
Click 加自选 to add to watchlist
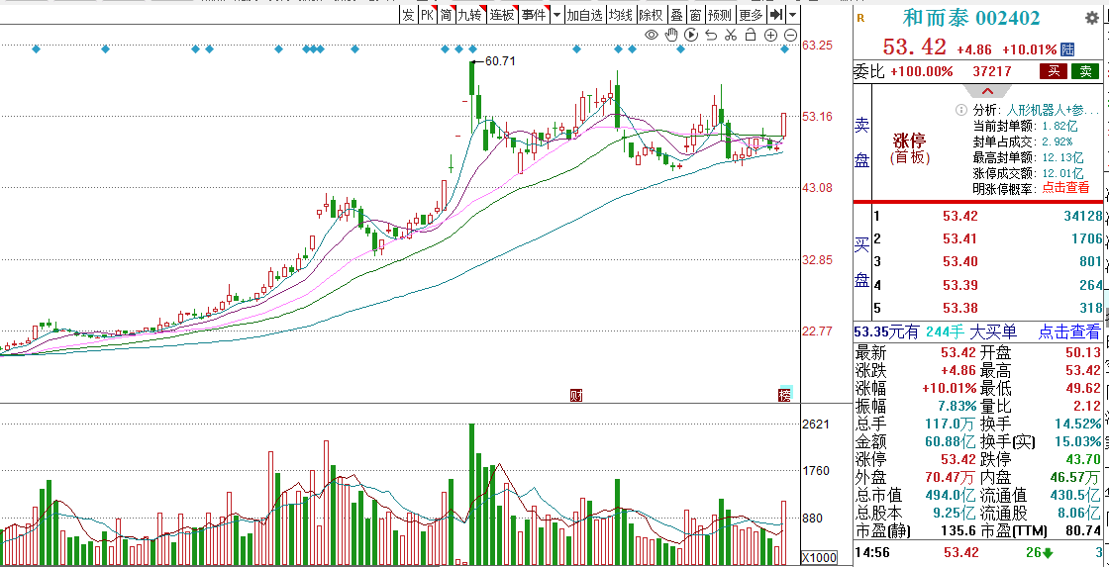pos(585,15)
